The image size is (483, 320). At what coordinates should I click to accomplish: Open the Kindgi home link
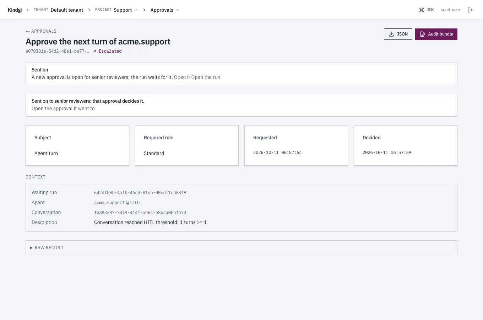pyautogui.click(x=15, y=10)
